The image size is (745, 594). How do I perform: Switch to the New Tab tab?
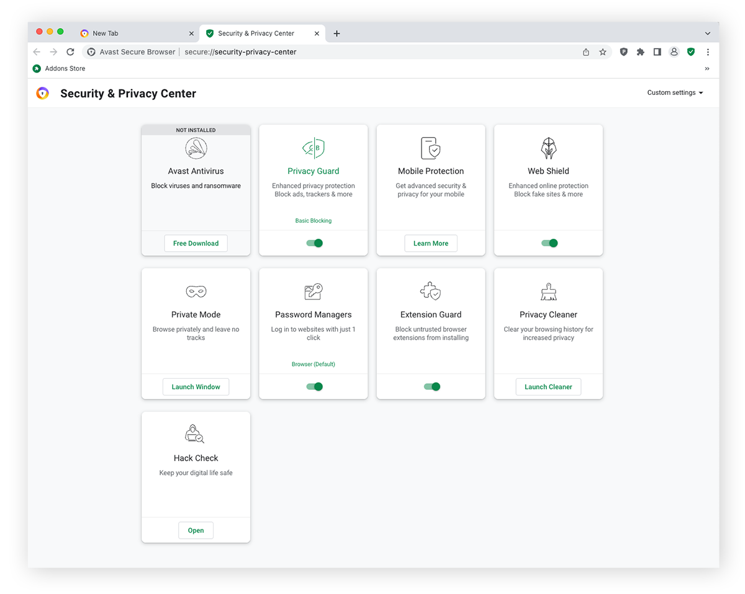point(135,33)
